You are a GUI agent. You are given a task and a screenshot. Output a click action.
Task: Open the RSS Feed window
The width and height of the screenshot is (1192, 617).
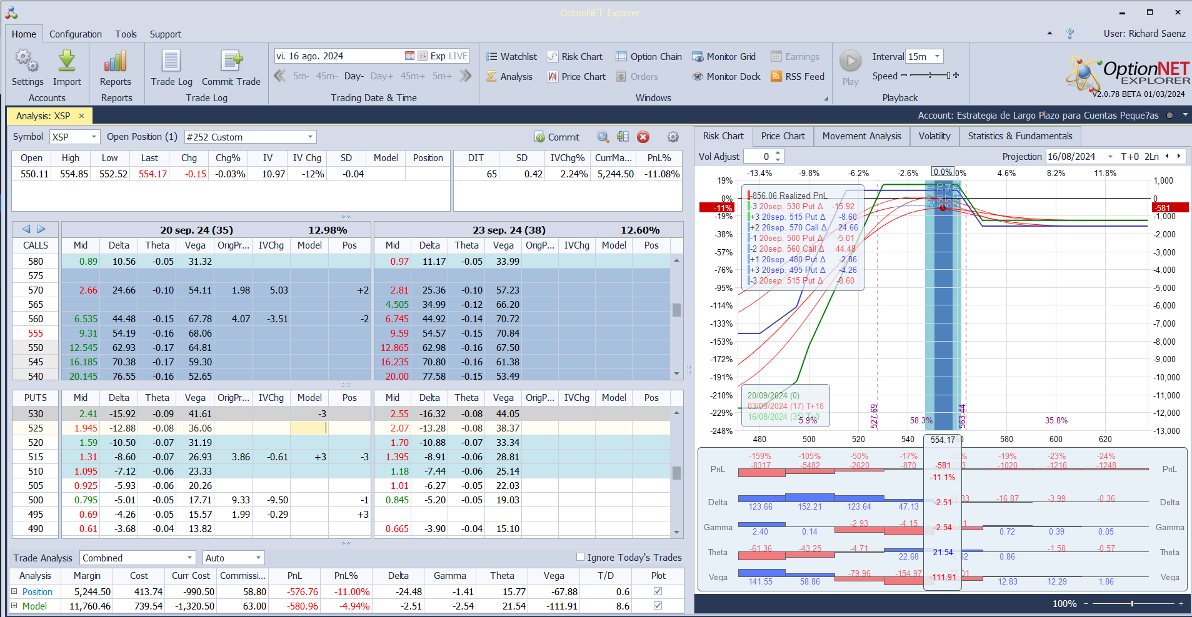[798, 77]
